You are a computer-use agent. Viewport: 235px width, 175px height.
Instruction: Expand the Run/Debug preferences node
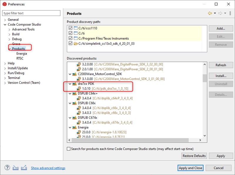click(5, 73)
